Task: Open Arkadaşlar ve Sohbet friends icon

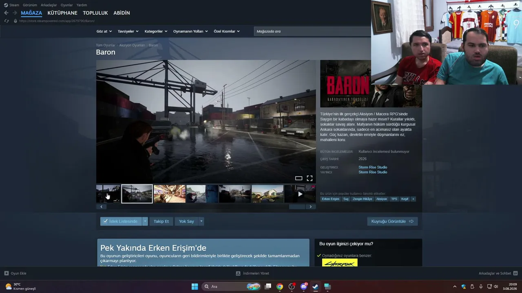Action: 515,273
